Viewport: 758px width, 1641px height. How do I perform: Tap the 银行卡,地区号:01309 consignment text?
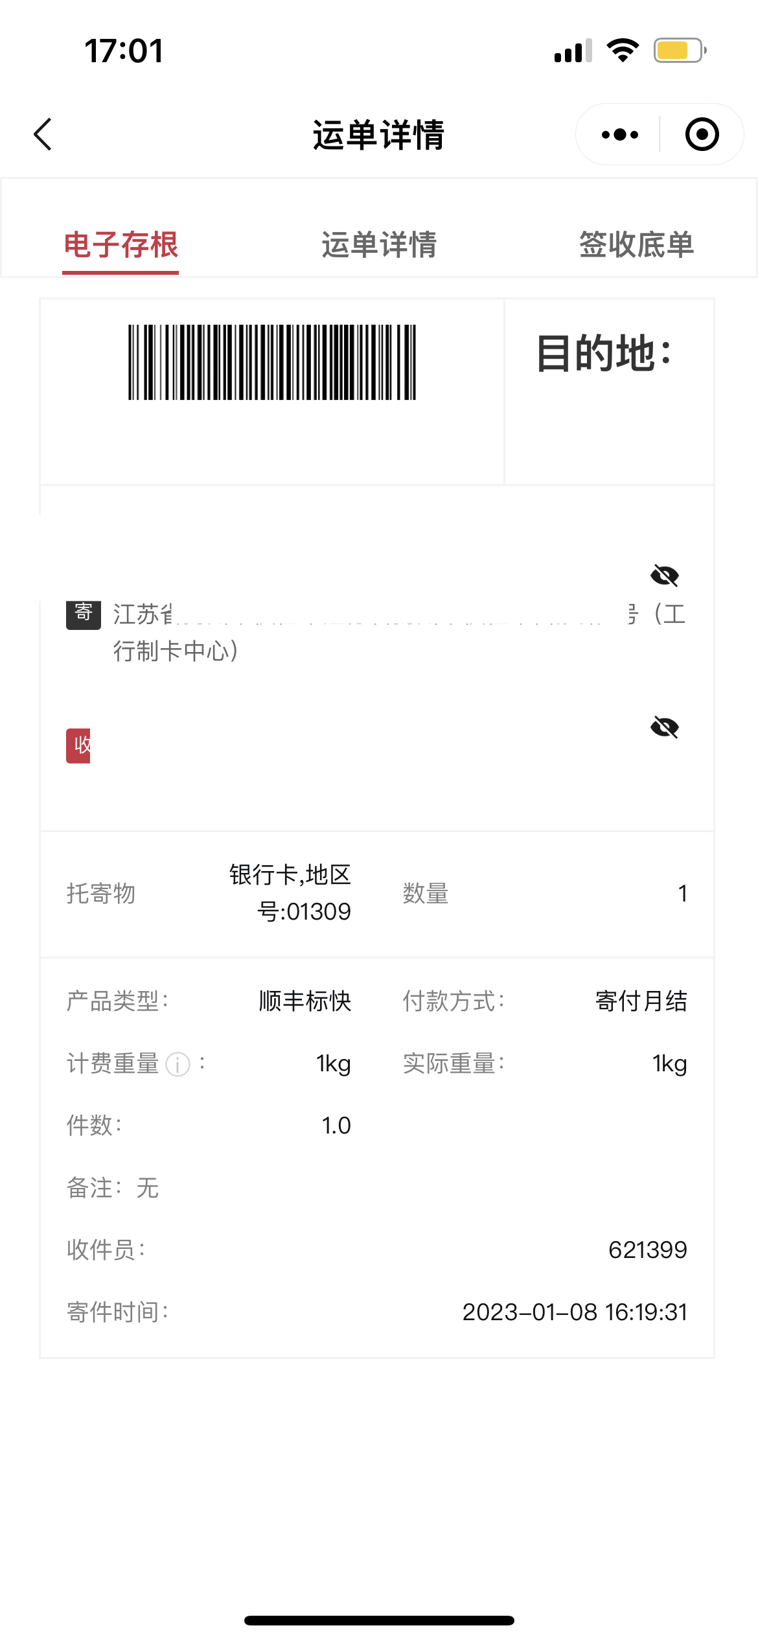tap(290, 893)
